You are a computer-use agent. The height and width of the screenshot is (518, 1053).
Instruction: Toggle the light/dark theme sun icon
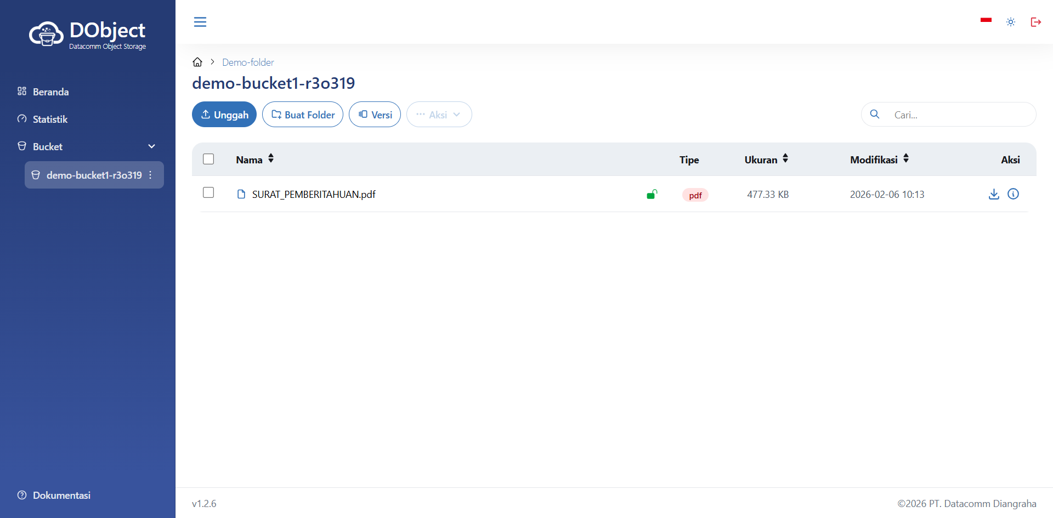(x=1011, y=22)
